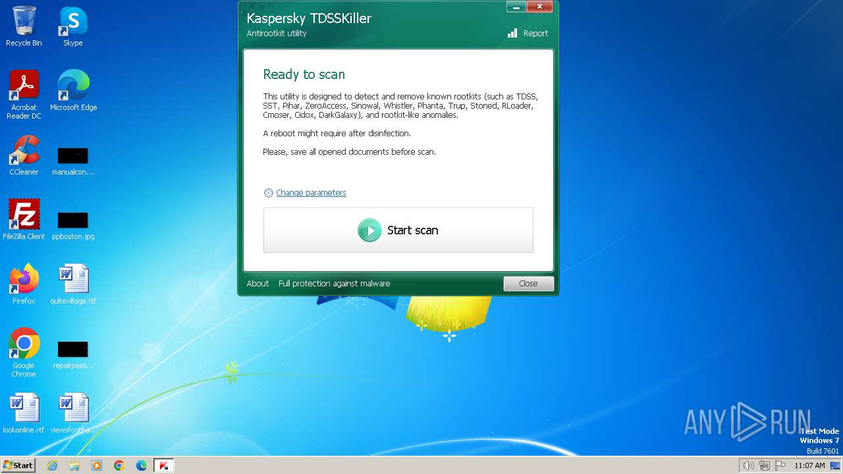Select the Recycle Bin desktop icon
Viewport: 843px width, 474px height.
[24, 26]
